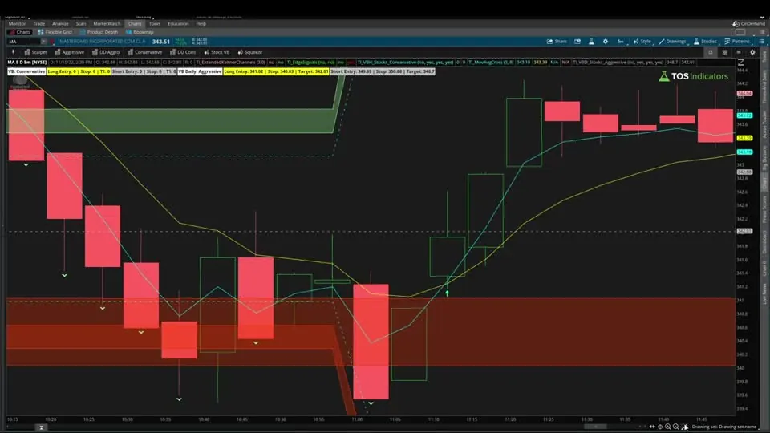The width and height of the screenshot is (770, 433).
Task: Click the OnDemand button
Action: point(748,23)
